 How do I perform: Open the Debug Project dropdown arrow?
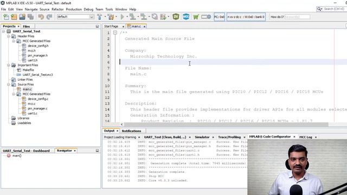coord(169,17)
